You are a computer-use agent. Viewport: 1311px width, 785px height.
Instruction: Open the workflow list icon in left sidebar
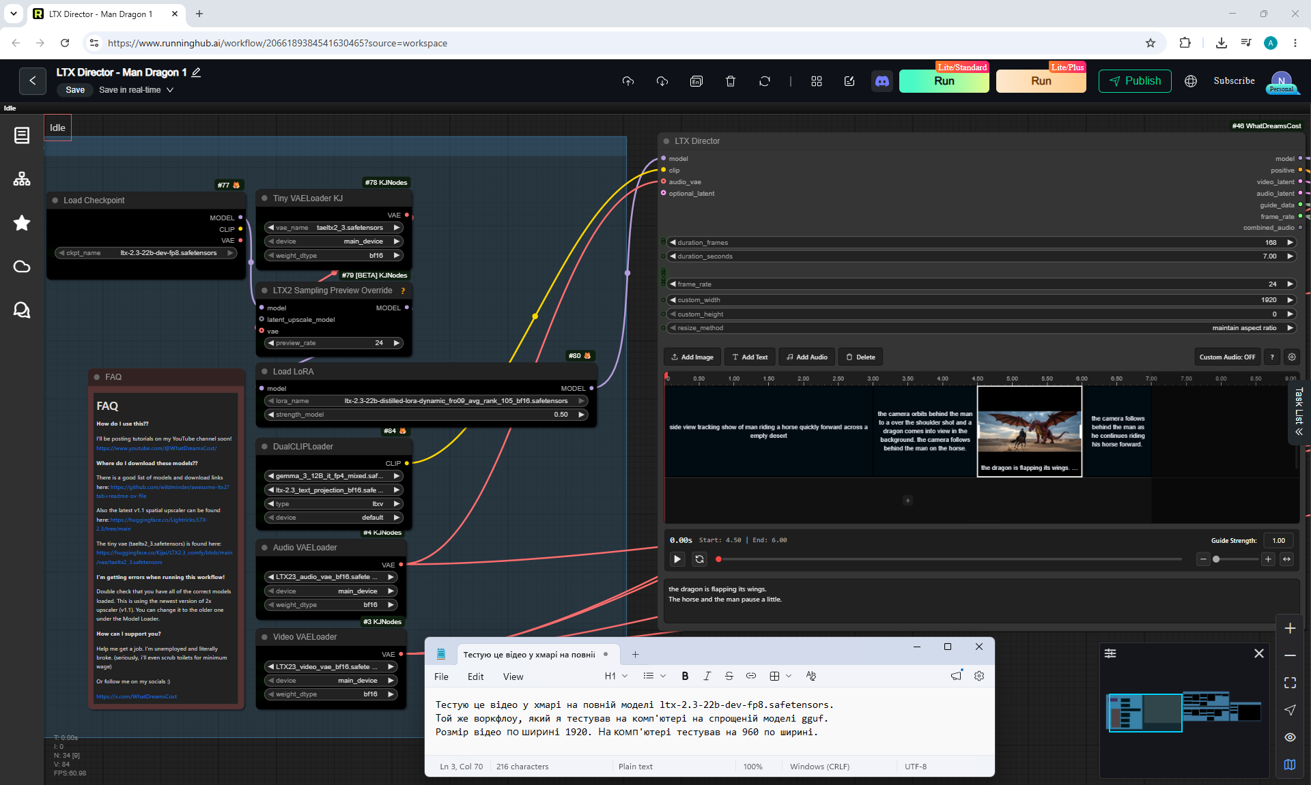click(x=22, y=135)
